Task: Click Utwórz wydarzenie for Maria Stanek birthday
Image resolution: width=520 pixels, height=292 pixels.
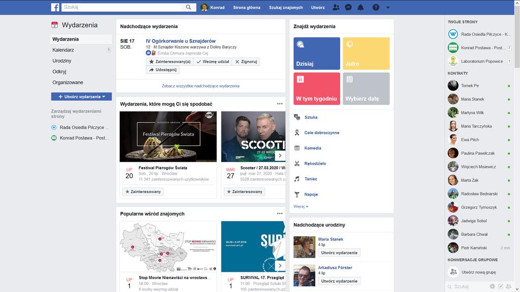Action: click(x=339, y=252)
